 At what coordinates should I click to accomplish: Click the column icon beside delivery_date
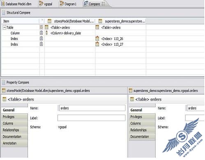(46, 33)
